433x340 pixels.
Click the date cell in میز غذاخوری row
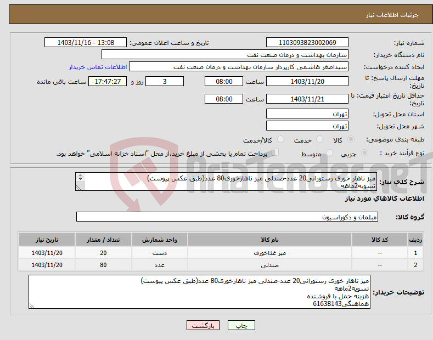click(x=47, y=253)
